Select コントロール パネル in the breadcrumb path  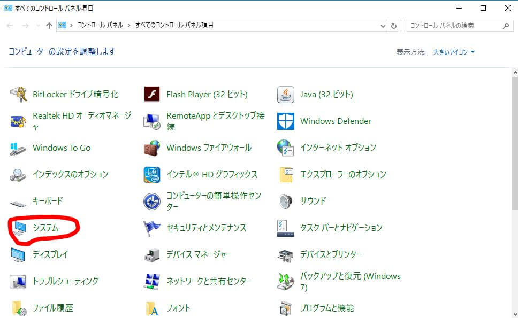point(100,25)
